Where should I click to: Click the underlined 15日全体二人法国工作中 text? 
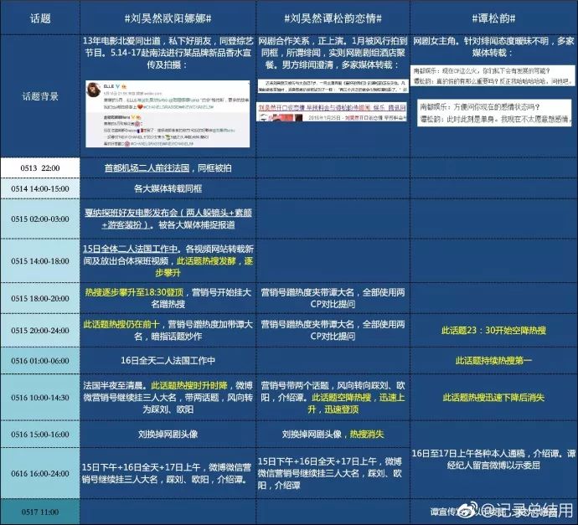(131, 249)
